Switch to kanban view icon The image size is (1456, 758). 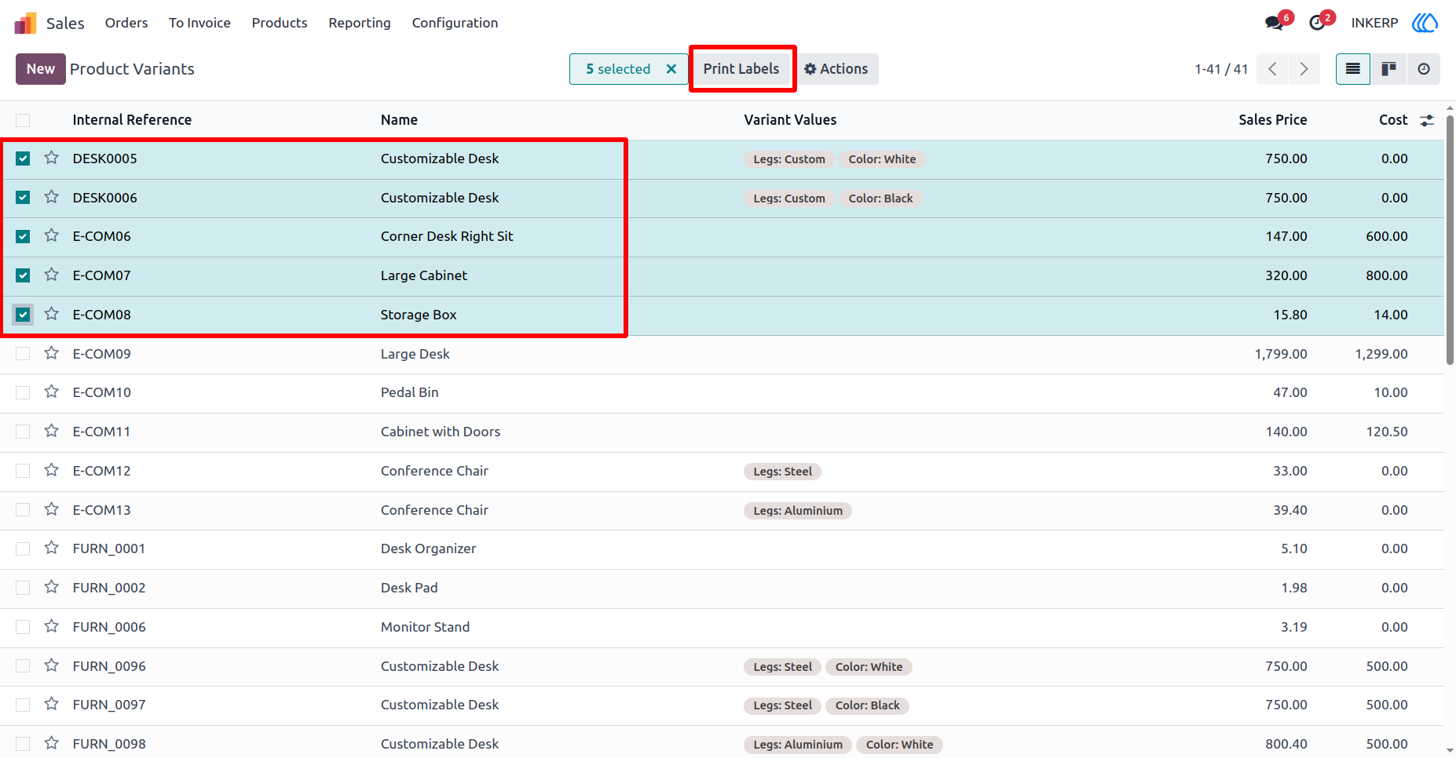pyautogui.click(x=1388, y=69)
